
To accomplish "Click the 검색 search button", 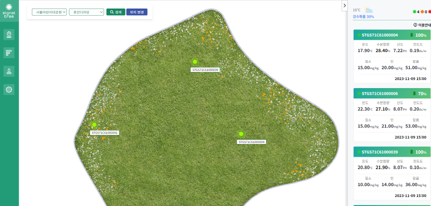I will click(x=115, y=12).
